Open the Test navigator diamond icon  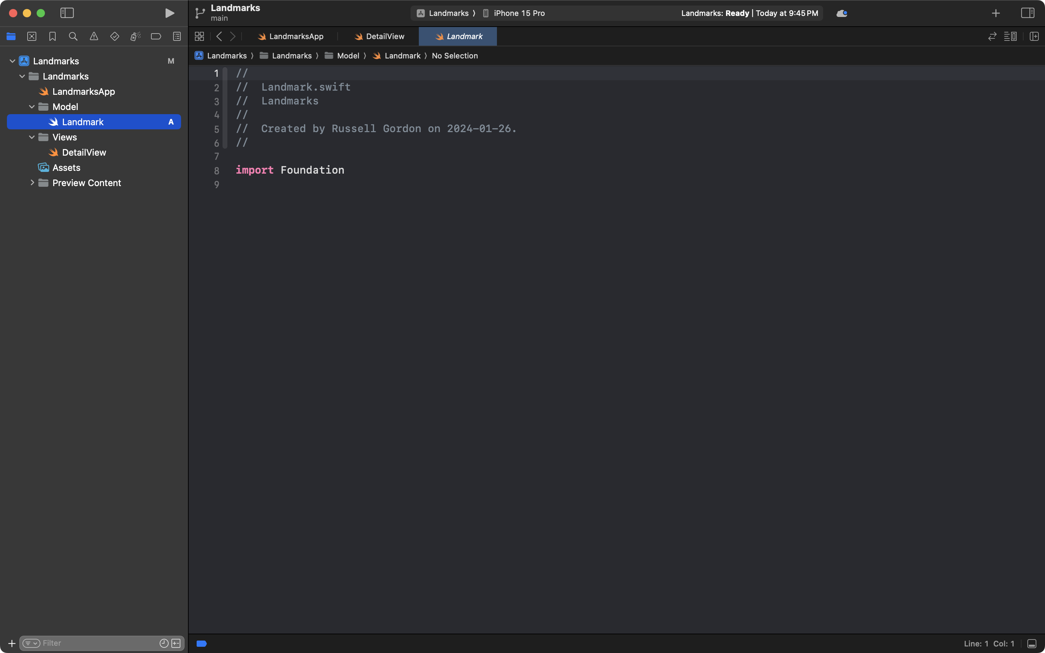click(x=115, y=36)
